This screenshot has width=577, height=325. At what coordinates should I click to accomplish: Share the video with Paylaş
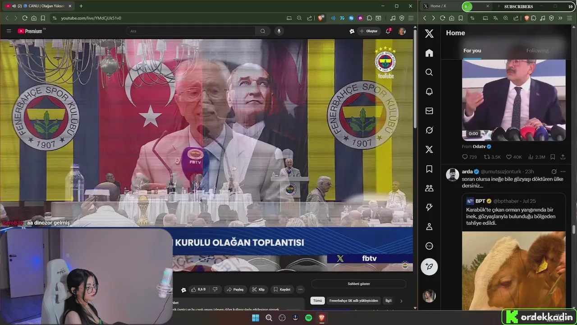pos(235,289)
